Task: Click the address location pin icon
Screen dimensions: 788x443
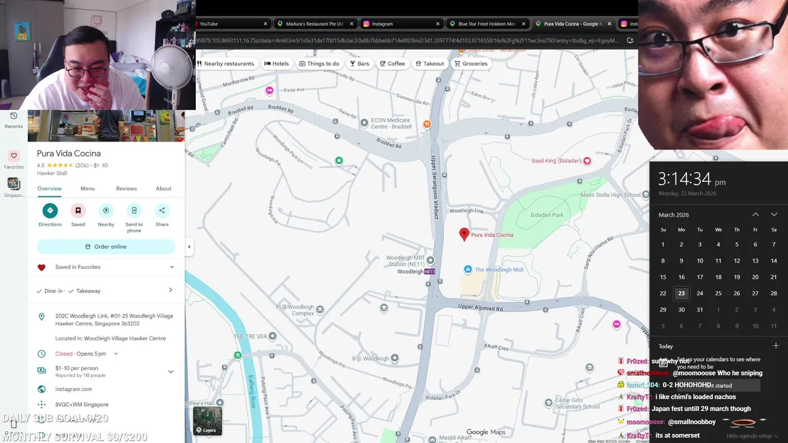Action: point(41,317)
